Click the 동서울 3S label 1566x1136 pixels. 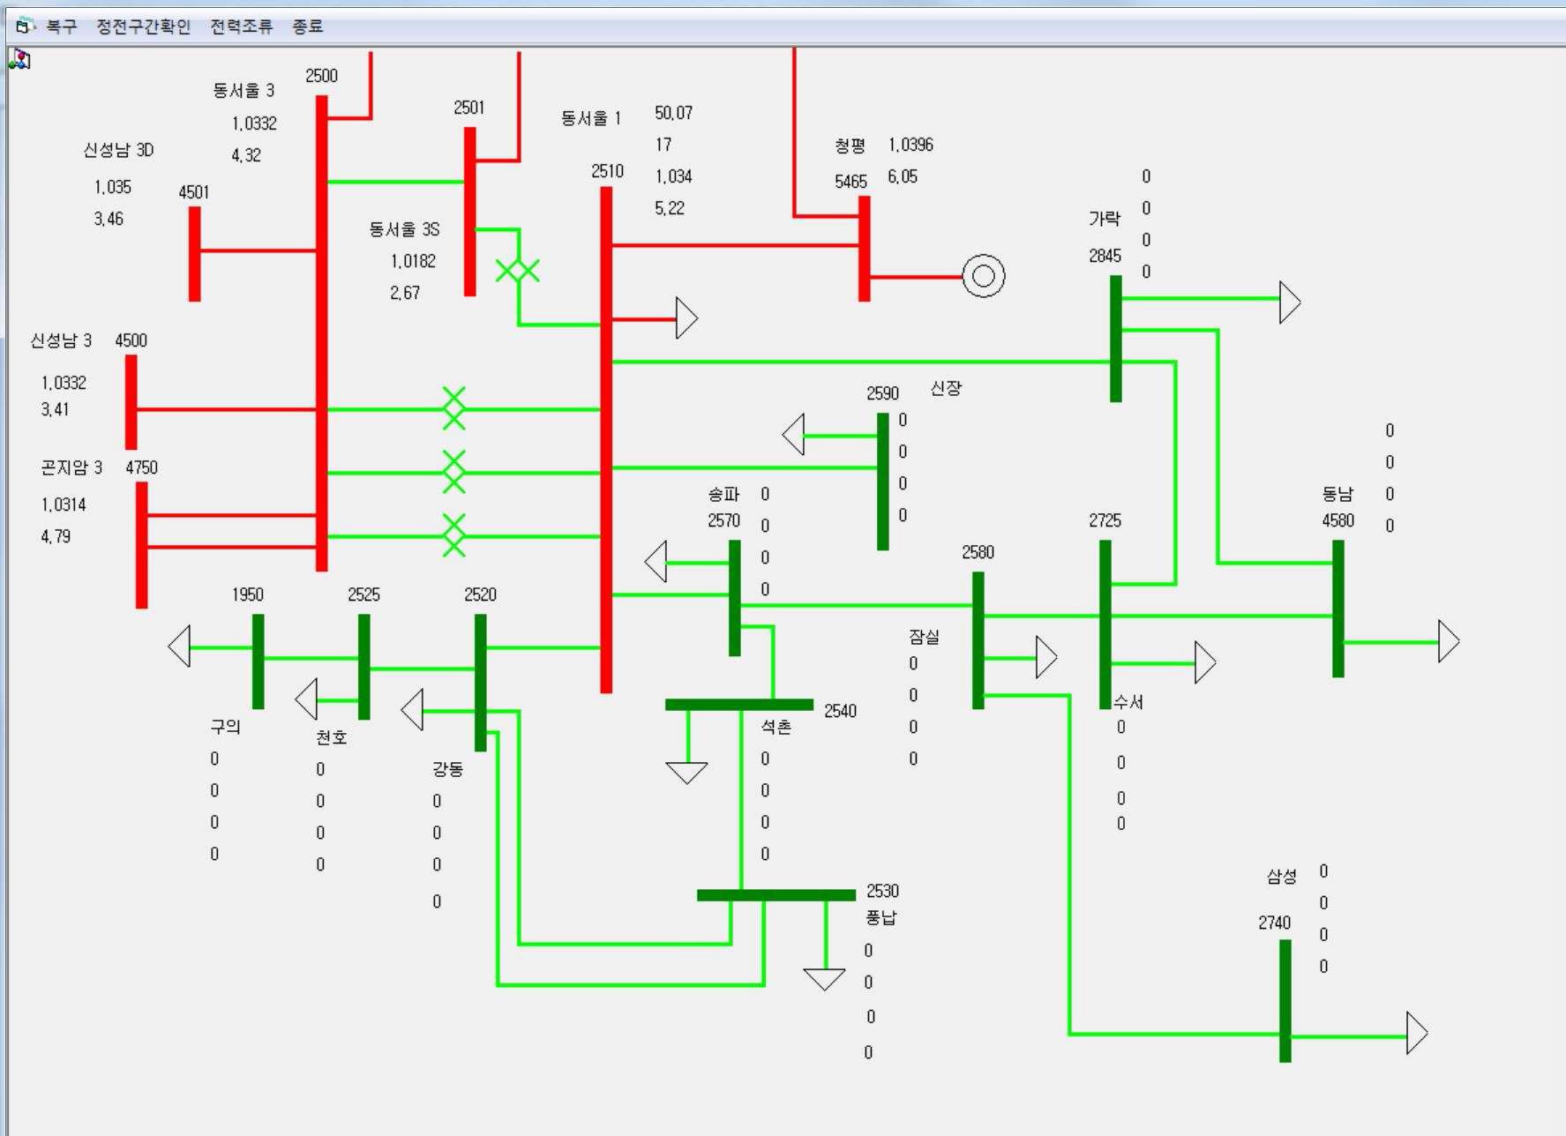(x=404, y=229)
